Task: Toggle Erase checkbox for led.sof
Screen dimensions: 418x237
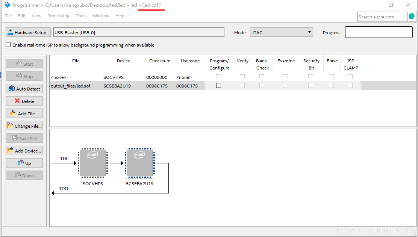Action: 332,86
